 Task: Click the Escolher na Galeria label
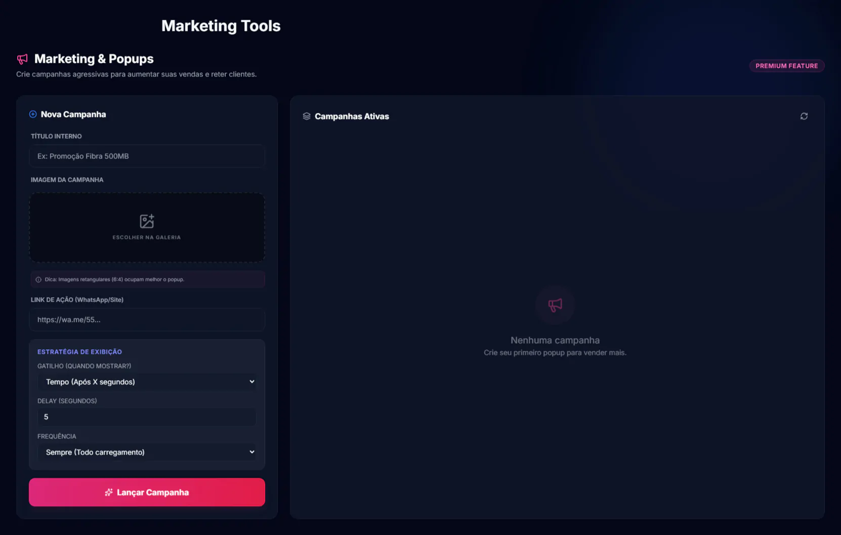[147, 237]
